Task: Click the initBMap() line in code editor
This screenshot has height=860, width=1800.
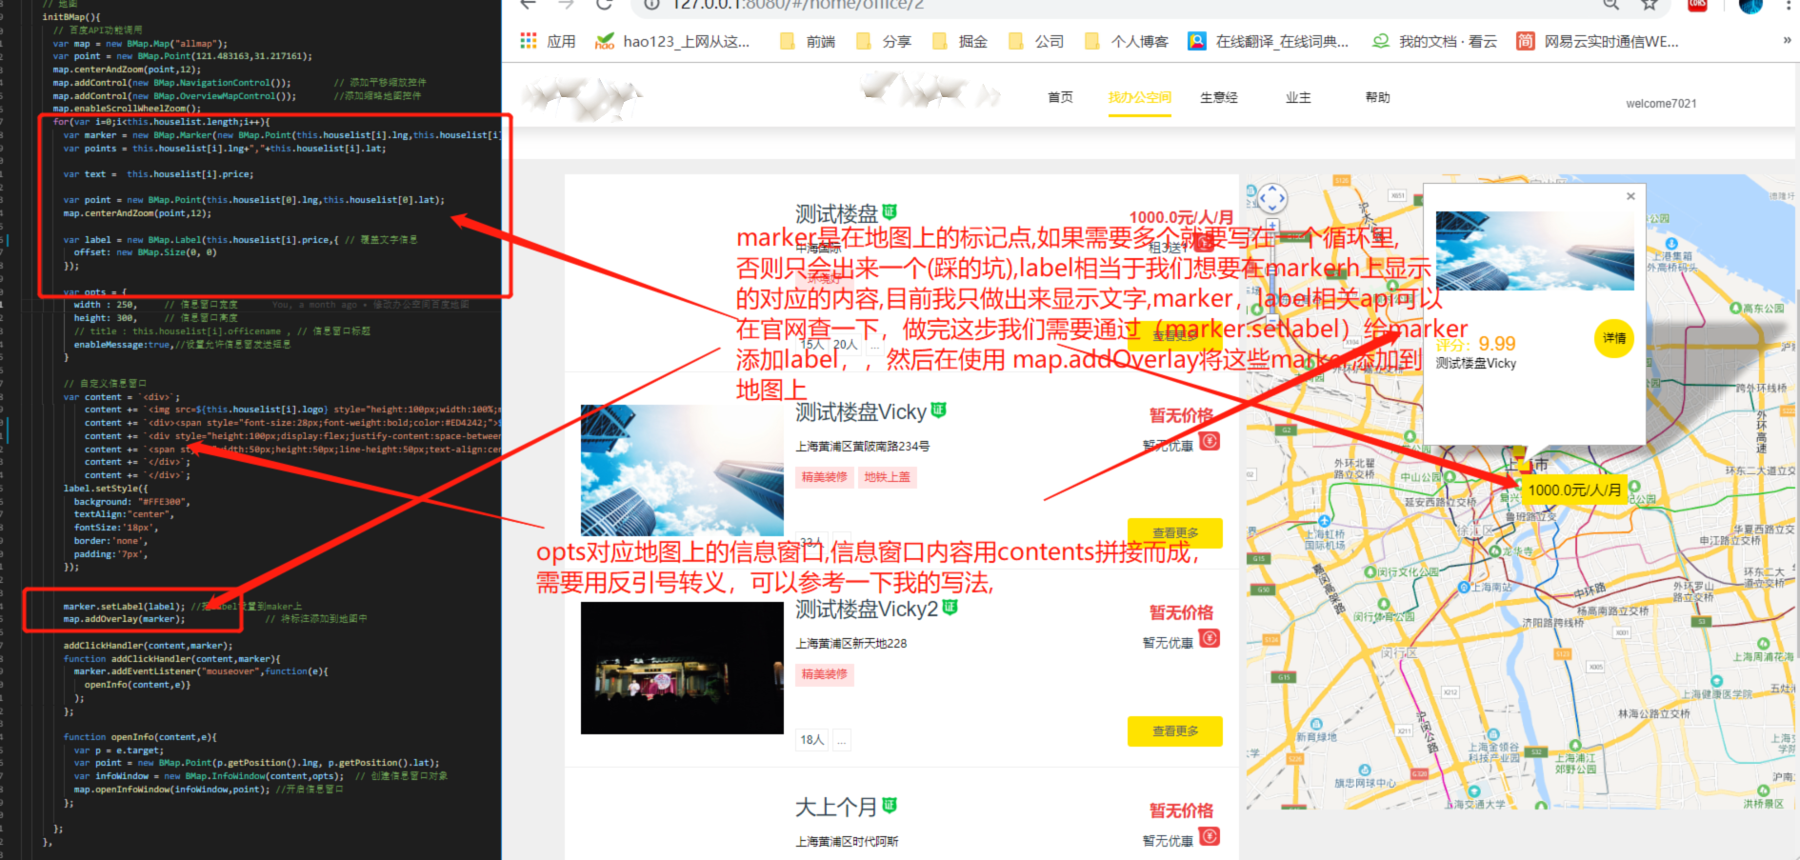Action: pos(70,17)
